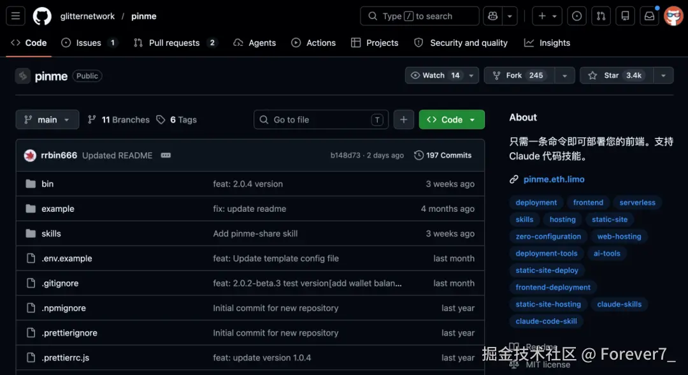
Task: Open the pinme.eth.limo website link
Action: click(x=554, y=179)
